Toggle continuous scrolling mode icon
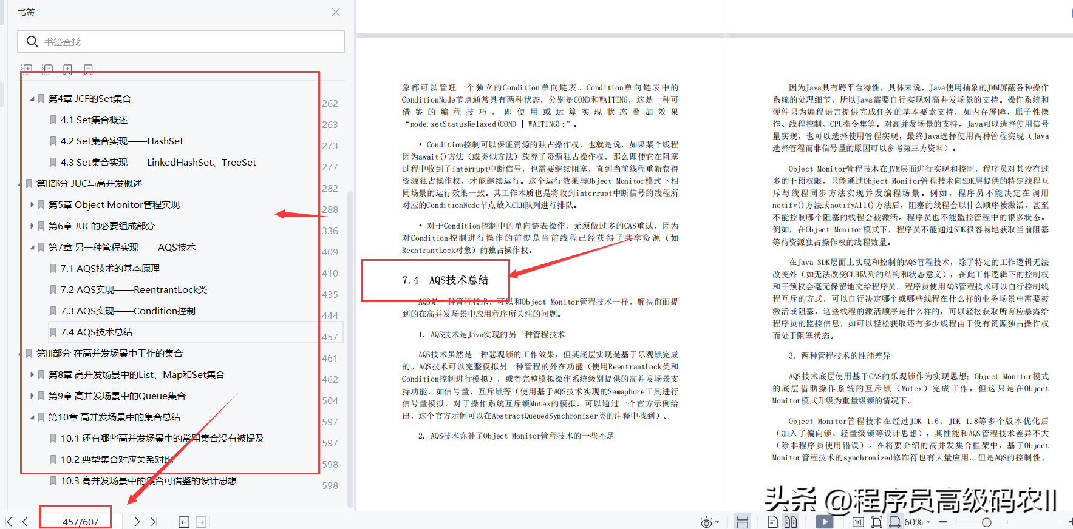This screenshot has width=1073, height=529. [x=742, y=522]
